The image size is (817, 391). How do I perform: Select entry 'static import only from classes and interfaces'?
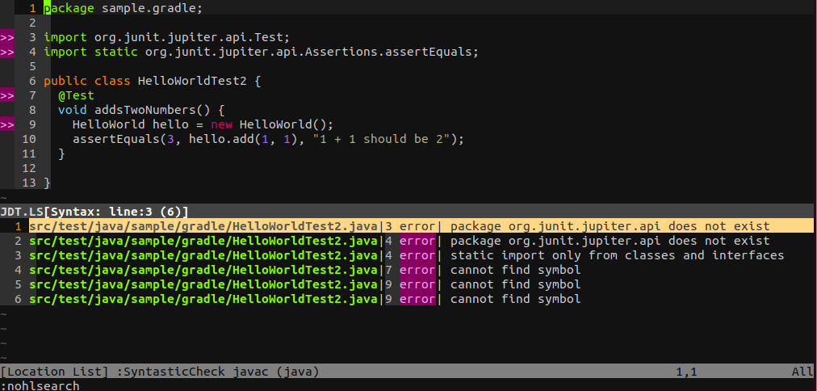(x=406, y=255)
